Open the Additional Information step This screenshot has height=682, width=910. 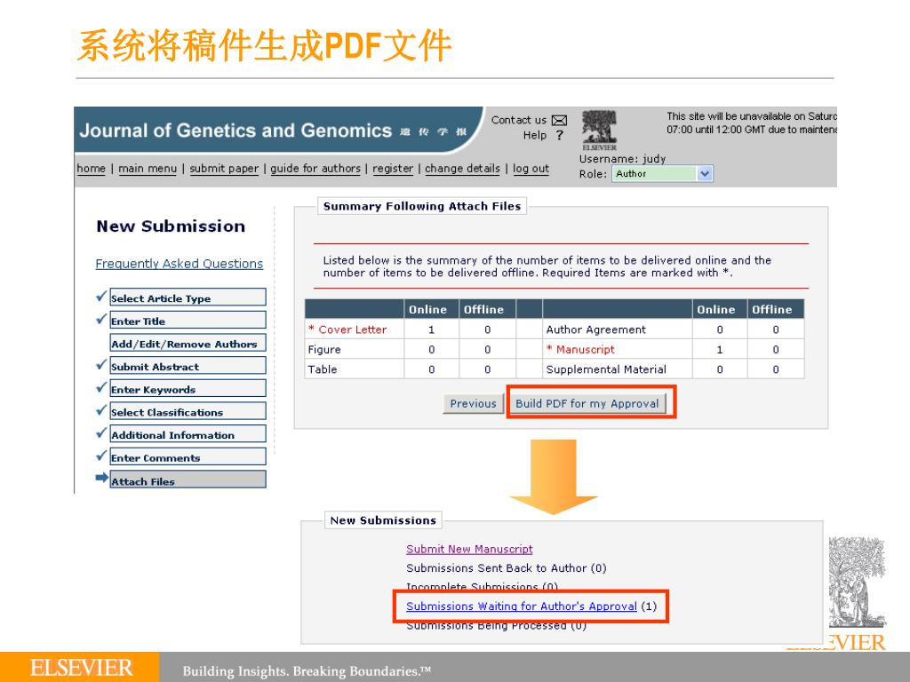tap(188, 433)
